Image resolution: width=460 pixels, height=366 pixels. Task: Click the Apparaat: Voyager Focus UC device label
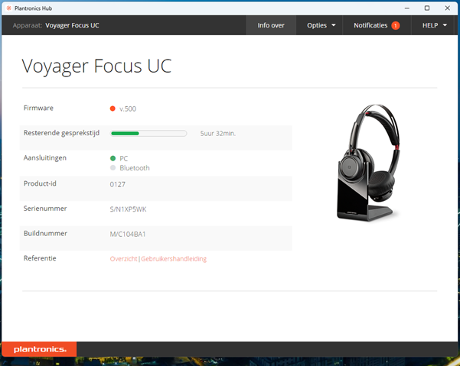pyautogui.click(x=56, y=25)
